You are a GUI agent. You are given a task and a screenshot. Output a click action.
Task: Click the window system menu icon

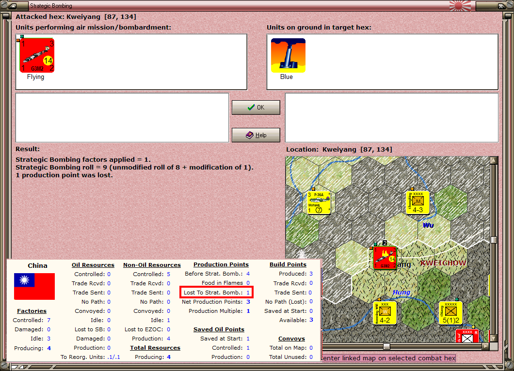(x=13, y=5)
